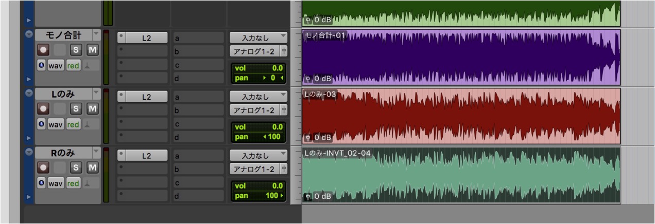Open the 入力なし input selector on モノ合計
Viewport: 655px width, 224px height.
coord(258,38)
